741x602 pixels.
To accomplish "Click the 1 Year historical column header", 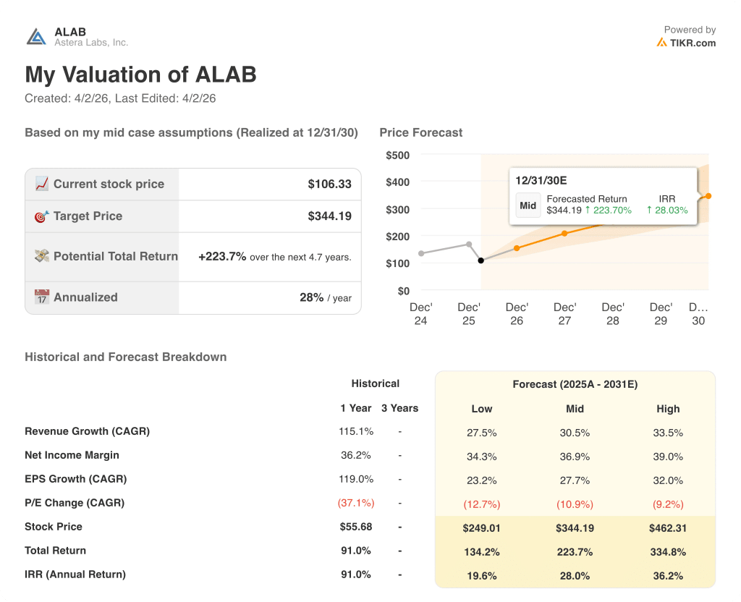I will [x=356, y=408].
